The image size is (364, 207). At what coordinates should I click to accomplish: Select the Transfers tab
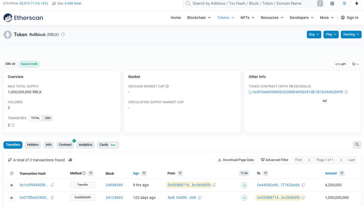pyautogui.click(x=13, y=145)
